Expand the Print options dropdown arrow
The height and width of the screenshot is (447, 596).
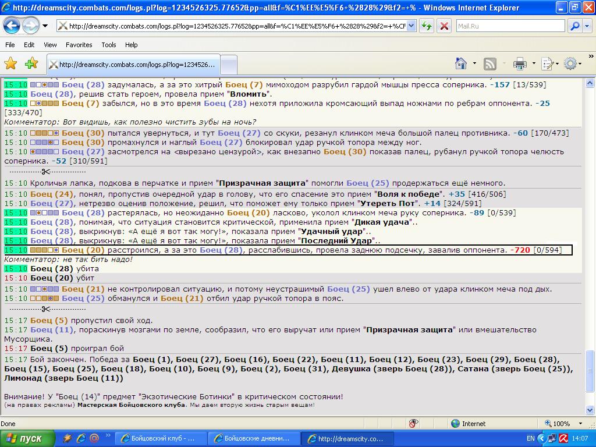pyautogui.click(x=534, y=63)
